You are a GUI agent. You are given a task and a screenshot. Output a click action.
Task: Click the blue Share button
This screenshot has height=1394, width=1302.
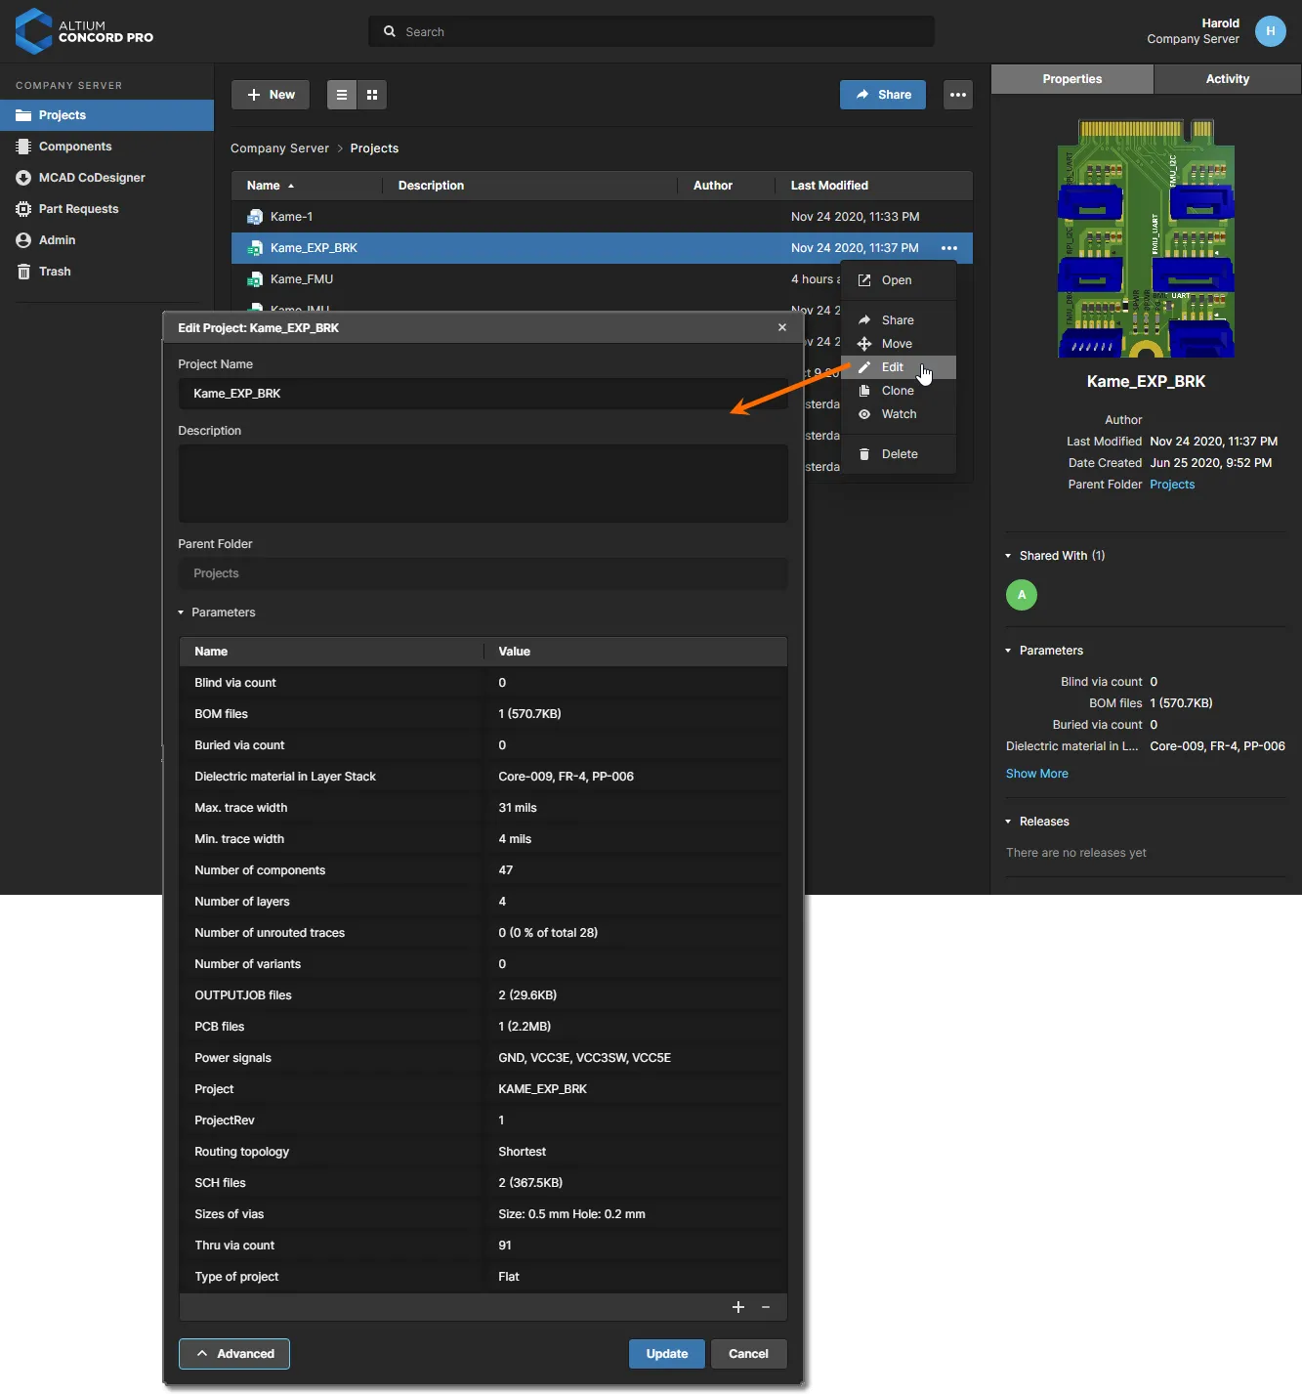click(x=883, y=95)
